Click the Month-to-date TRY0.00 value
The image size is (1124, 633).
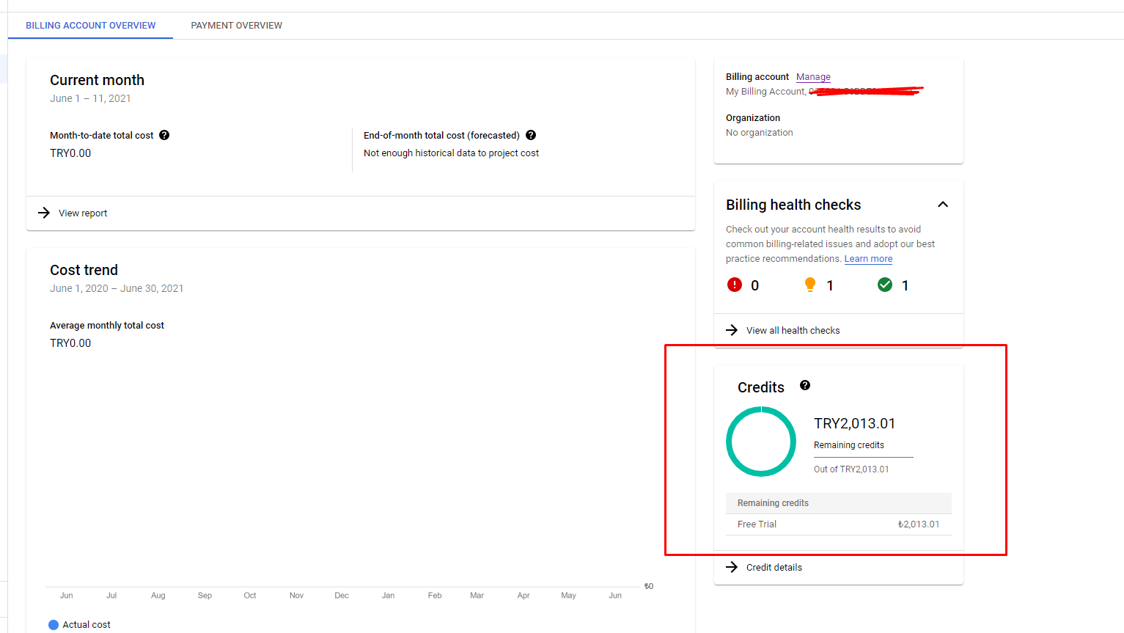pos(70,153)
